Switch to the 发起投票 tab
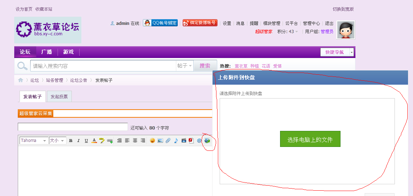This screenshot has width=413, height=196. coord(59,96)
